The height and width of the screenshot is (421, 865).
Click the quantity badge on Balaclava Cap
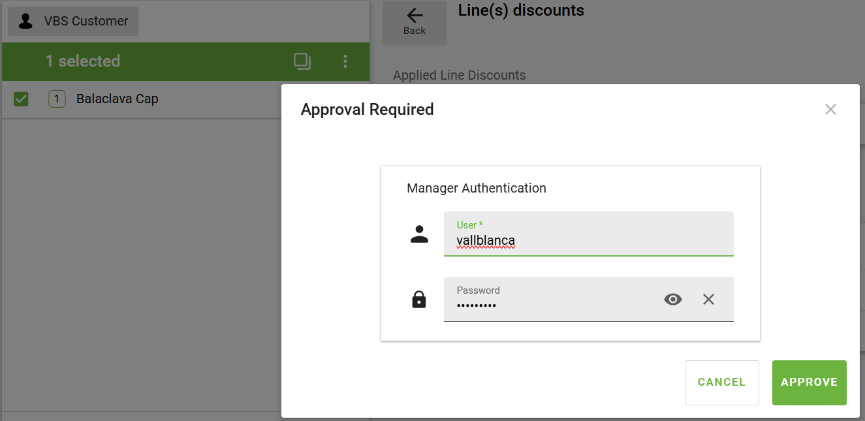(x=57, y=99)
